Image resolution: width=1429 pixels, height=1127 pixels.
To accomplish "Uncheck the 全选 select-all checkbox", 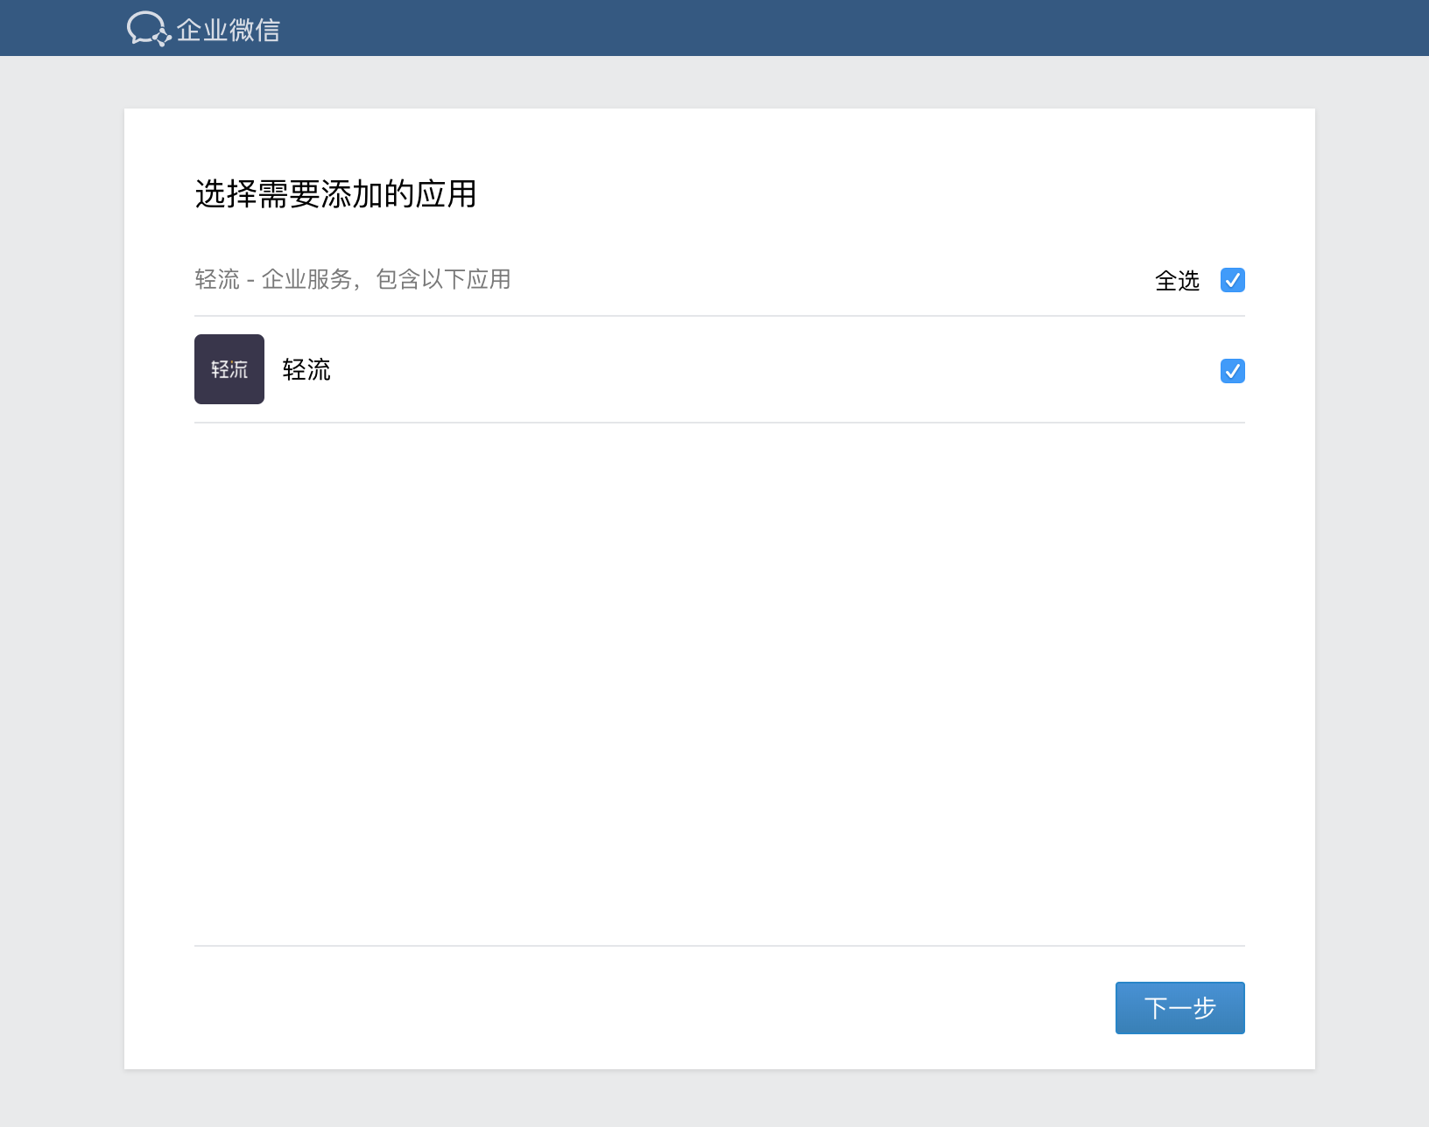I will coord(1233,280).
